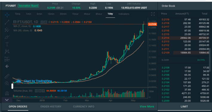Viewport: 212px width, 112px height.
Task: Select the long position prediction tool
Action: (x=7, y=59)
